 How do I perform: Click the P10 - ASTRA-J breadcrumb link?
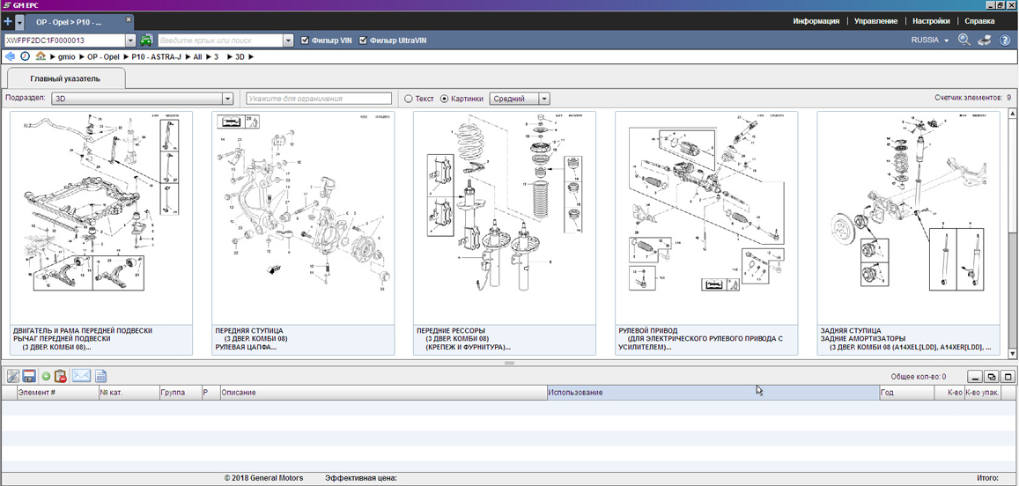pyautogui.click(x=156, y=56)
